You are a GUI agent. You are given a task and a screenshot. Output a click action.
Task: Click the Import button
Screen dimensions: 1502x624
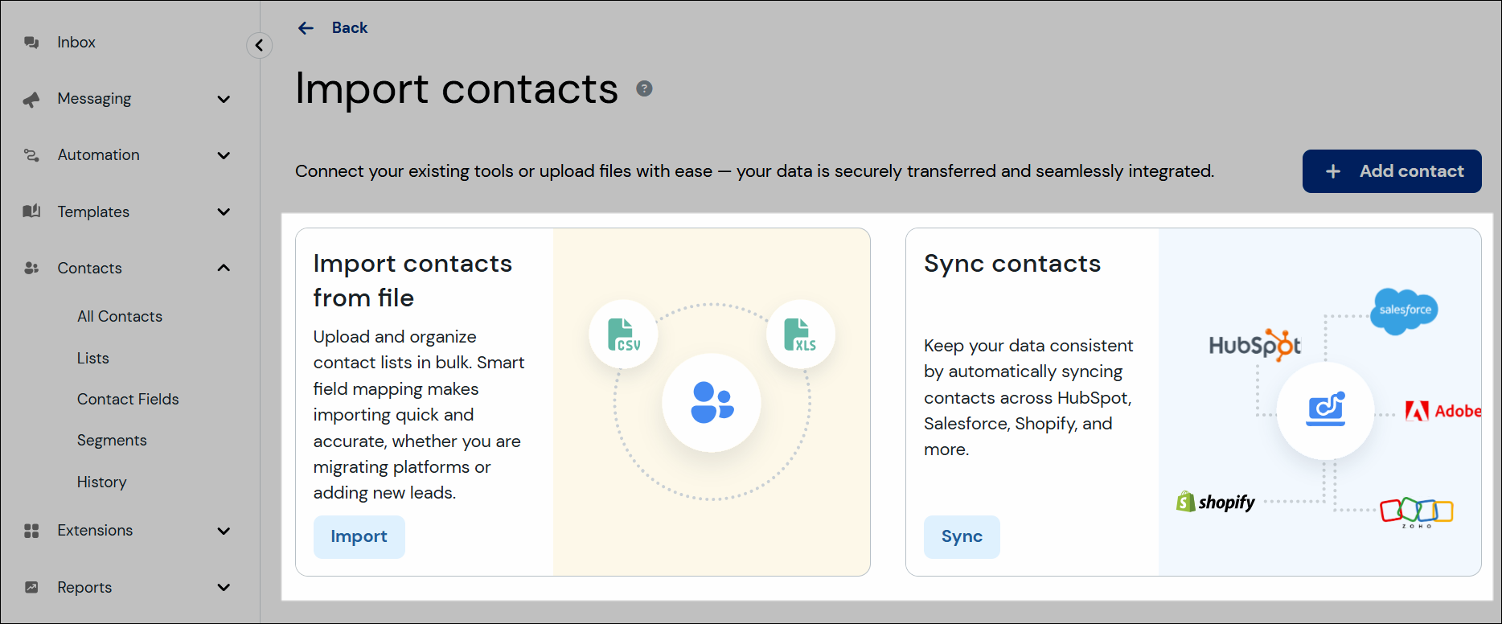point(359,536)
